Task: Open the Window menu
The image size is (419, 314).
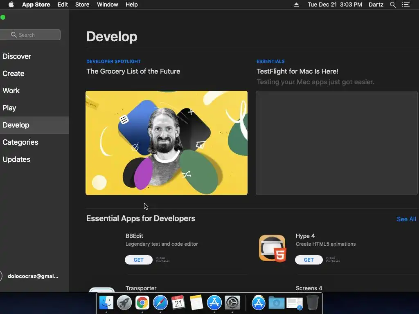Action: coord(108,4)
